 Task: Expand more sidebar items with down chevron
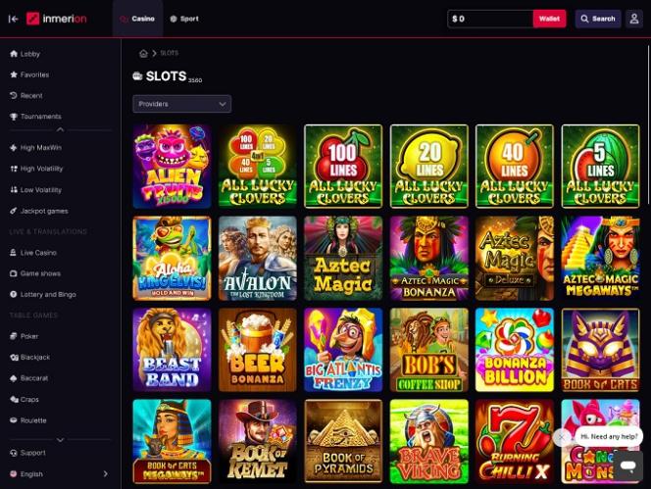pos(60,440)
